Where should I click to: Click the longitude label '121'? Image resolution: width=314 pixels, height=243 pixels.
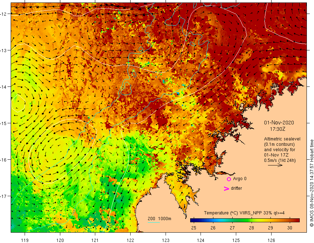(95, 240)
